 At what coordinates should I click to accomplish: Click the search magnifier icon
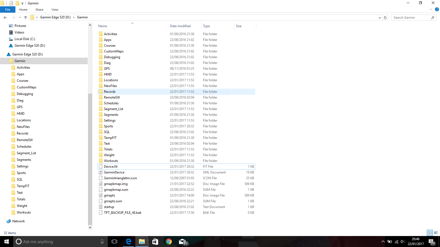[x=433, y=18]
